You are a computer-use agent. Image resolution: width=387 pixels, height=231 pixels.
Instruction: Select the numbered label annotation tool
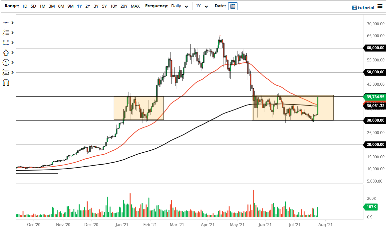[x=5, y=62]
